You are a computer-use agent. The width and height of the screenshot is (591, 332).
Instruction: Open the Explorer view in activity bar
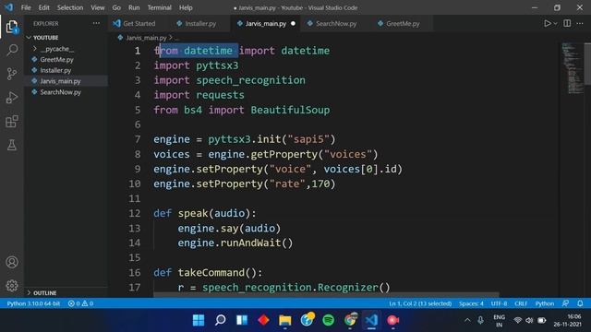pyautogui.click(x=12, y=27)
